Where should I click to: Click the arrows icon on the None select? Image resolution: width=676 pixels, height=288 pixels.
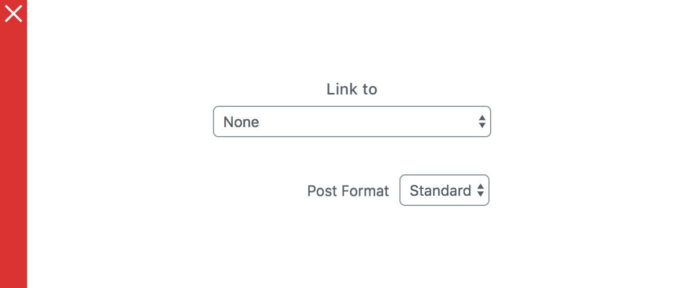coord(482,121)
